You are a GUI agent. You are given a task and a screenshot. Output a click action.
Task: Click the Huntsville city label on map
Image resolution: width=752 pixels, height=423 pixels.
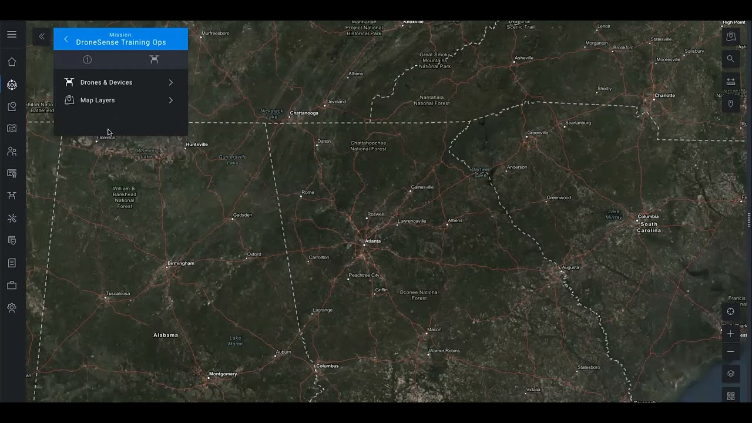coord(197,145)
